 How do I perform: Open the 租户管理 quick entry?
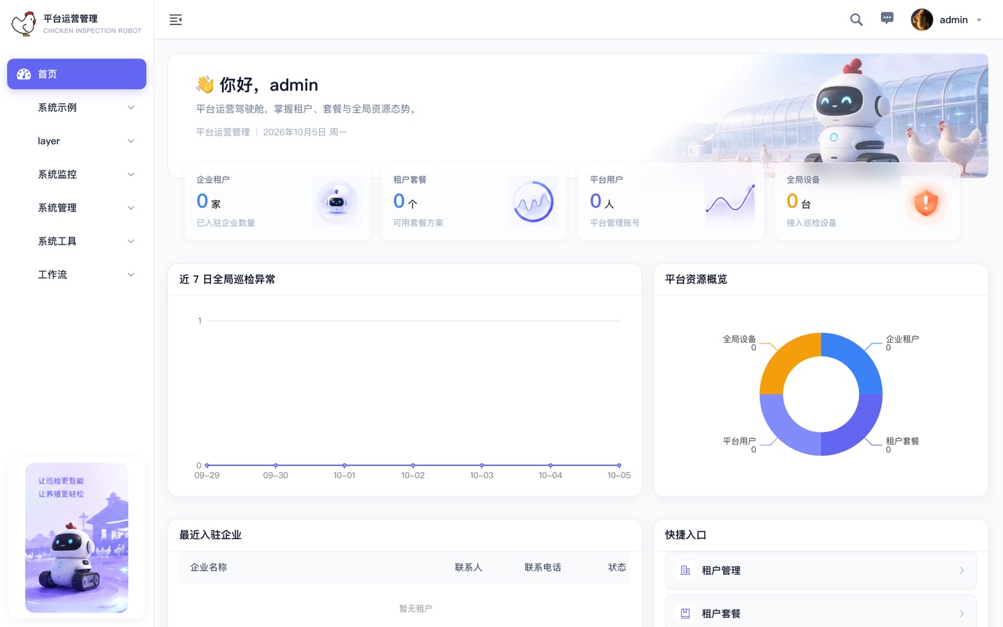pyautogui.click(x=821, y=571)
